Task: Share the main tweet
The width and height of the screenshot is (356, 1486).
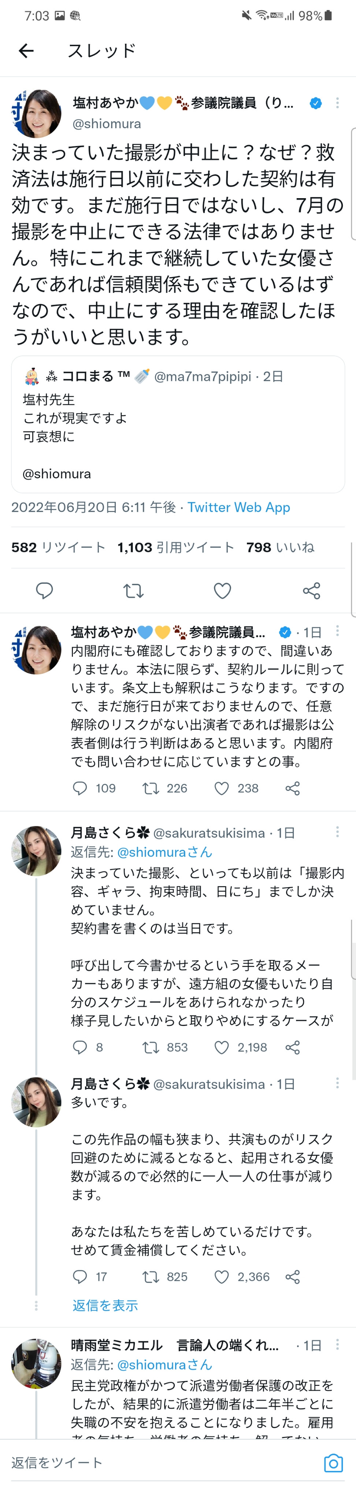Action: click(311, 590)
